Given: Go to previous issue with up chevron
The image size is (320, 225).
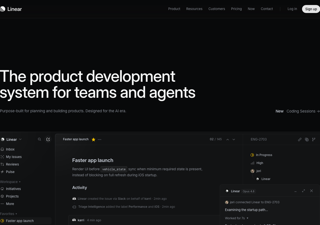Looking at the screenshot, I should pos(228,139).
